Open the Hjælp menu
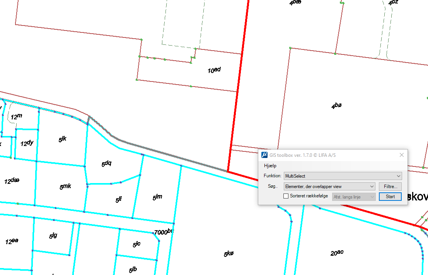The height and width of the screenshot is (275, 428). tap(270, 166)
